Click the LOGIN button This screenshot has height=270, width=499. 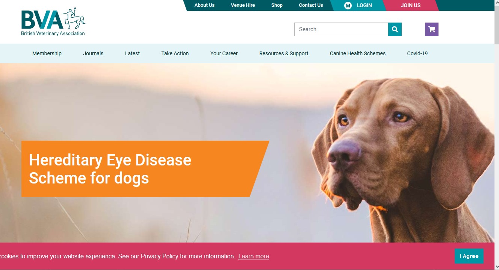pos(364,5)
